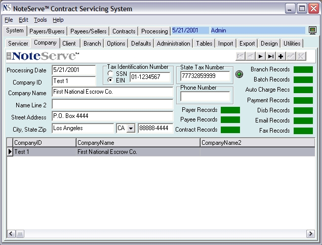This screenshot has height=245, width=322.
Task: Switch to the Contracts tab
Action: point(124,31)
